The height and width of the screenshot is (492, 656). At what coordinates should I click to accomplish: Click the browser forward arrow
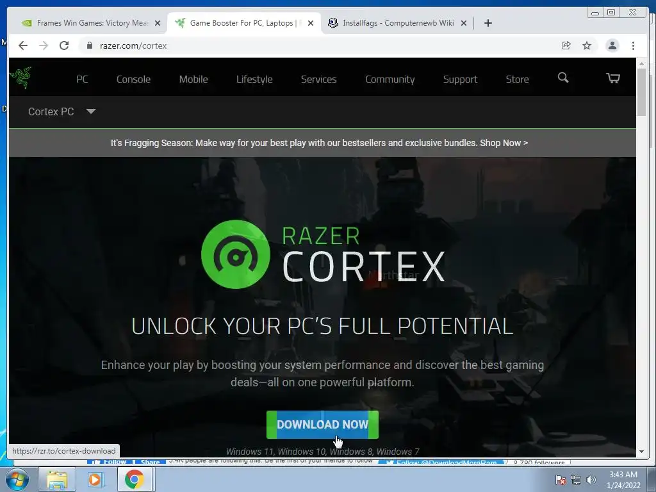click(44, 45)
